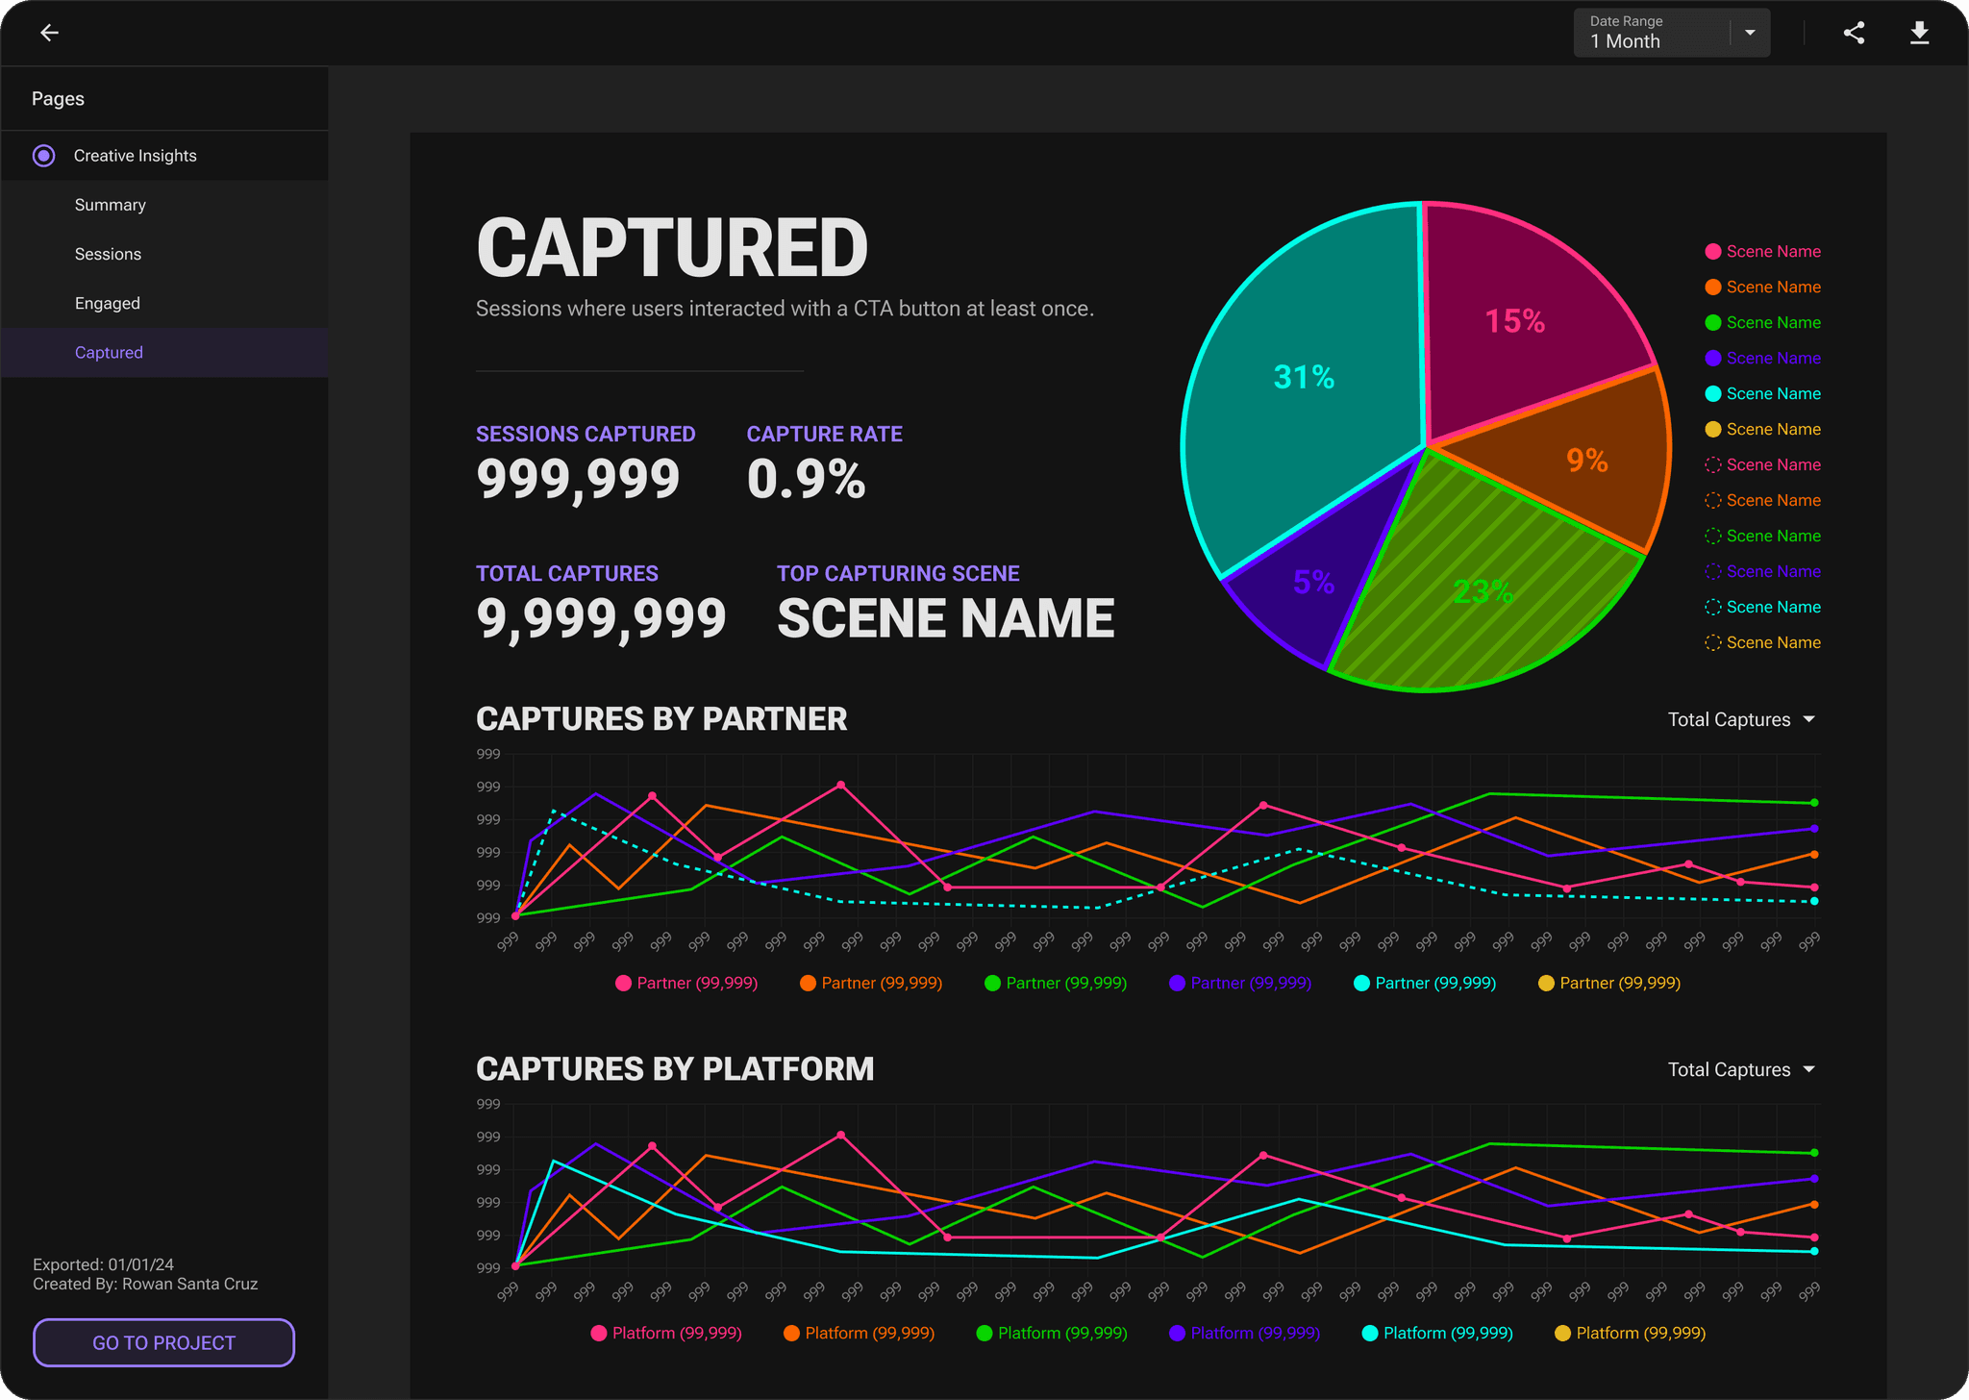Open Captures by Partner Total Captures dropdown

pos(1741,719)
